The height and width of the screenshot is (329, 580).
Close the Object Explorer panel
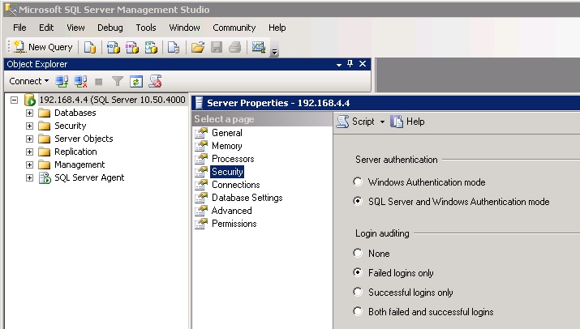[363, 64]
